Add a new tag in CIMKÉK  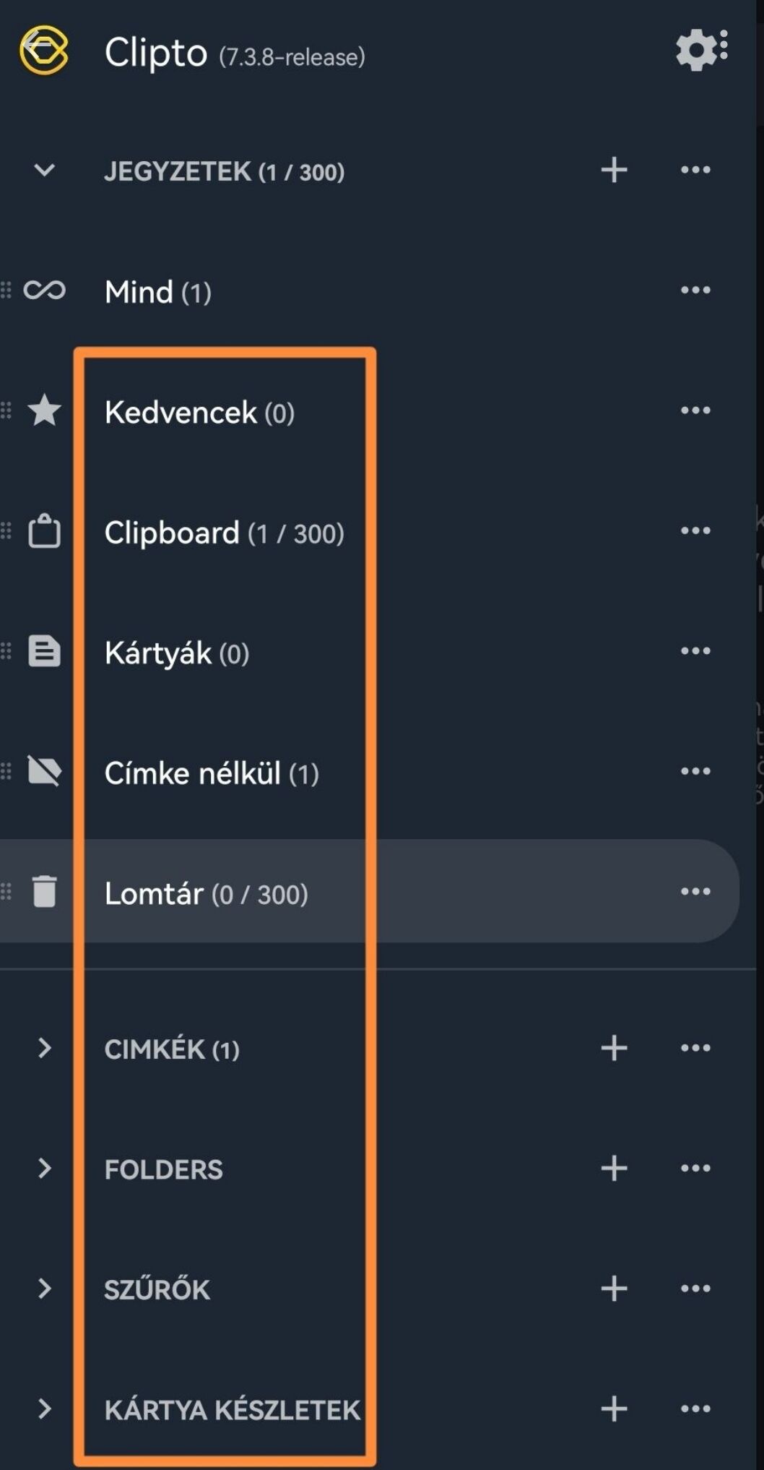point(614,1048)
